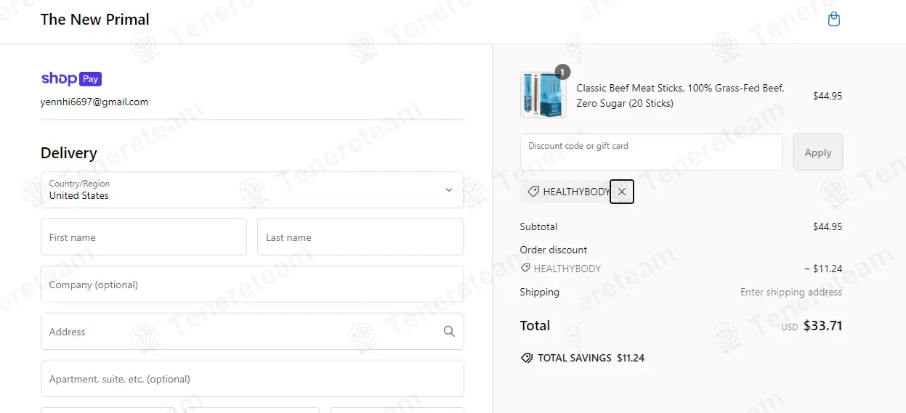This screenshot has height=413, width=906.
Task: Click the Classic Beef Meat Sticks thumbnail
Action: pos(543,95)
